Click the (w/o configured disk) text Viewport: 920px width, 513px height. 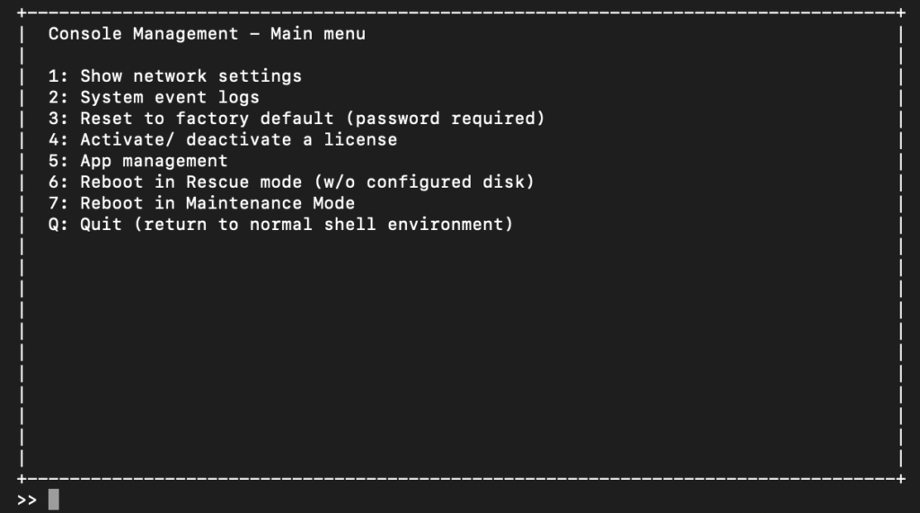(424, 182)
